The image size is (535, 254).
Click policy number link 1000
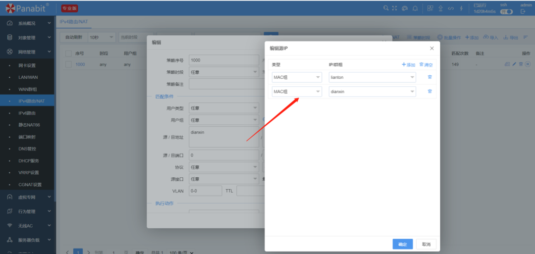80,64
